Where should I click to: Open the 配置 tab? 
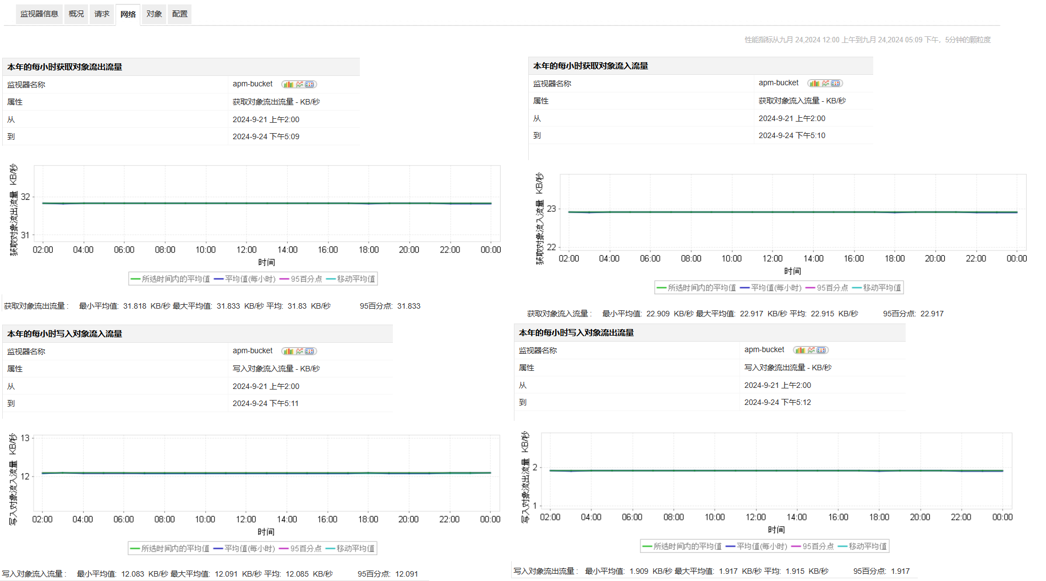click(x=179, y=14)
